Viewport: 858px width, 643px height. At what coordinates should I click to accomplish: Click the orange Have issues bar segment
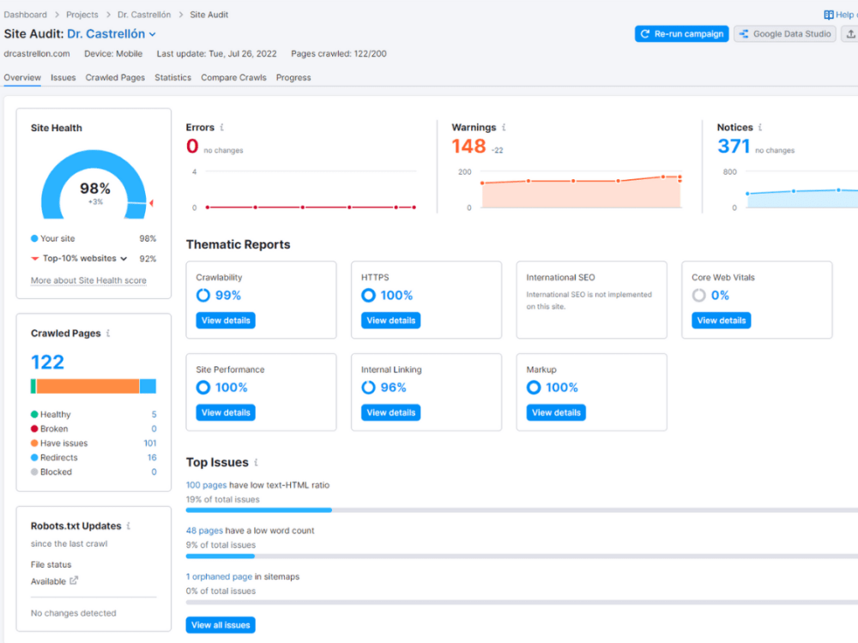88,386
